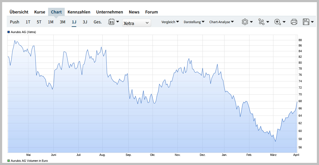Open the Chart-Analyse dropdown menu
This screenshot has height=165, width=319.
point(222,22)
